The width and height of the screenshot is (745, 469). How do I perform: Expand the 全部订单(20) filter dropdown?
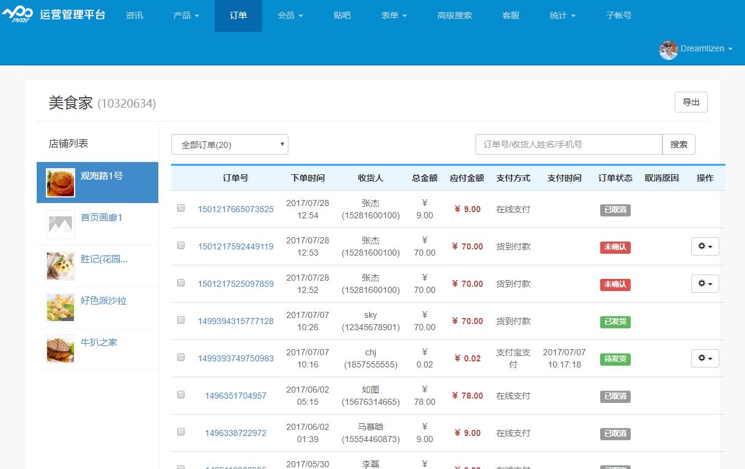coord(229,145)
